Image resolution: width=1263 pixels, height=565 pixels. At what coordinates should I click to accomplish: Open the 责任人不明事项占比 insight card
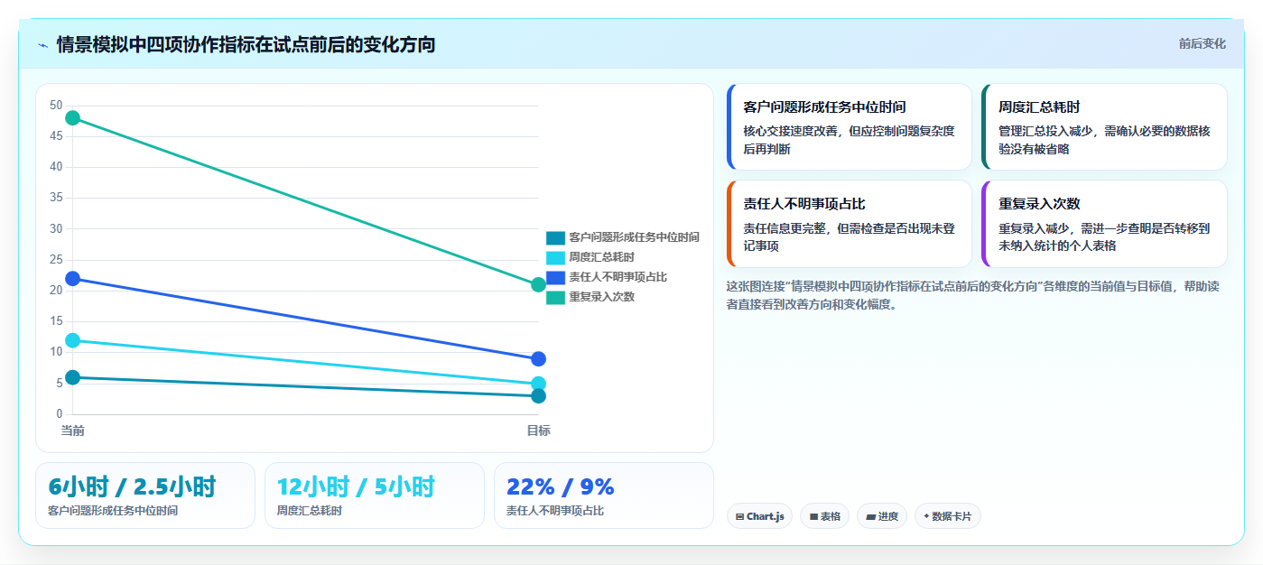(x=849, y=224)
